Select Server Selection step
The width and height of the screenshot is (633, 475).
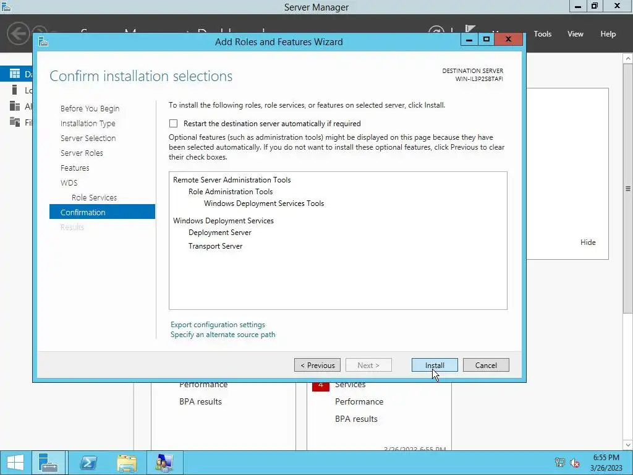click(88, 138)
